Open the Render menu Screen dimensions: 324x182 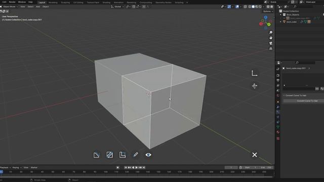(12, 2)
